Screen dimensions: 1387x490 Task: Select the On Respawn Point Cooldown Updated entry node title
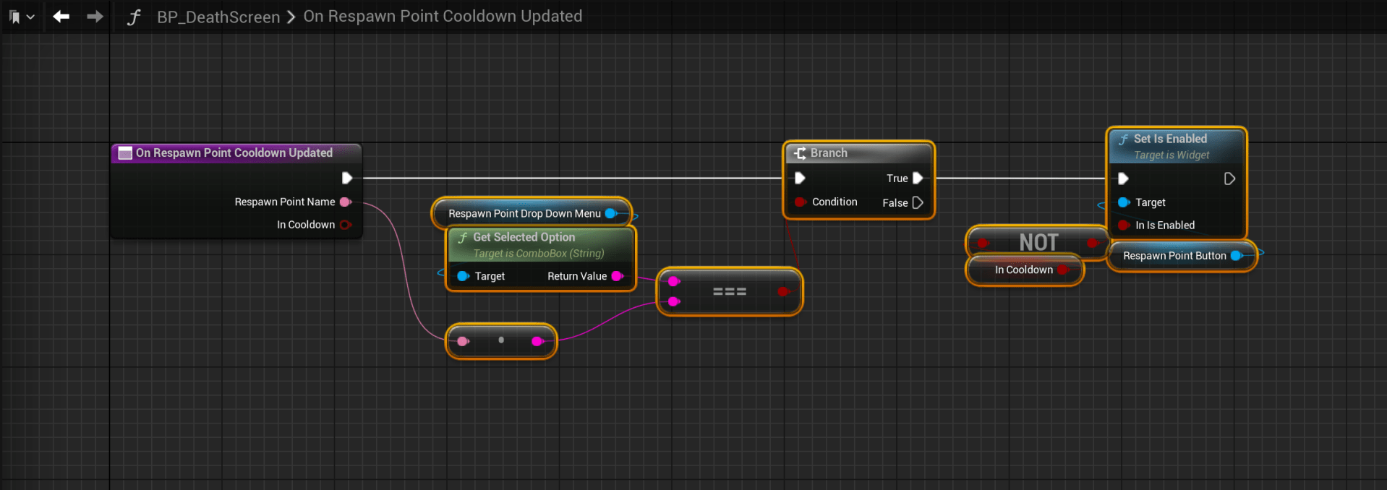pyautogui.click(x=234, y=152)
